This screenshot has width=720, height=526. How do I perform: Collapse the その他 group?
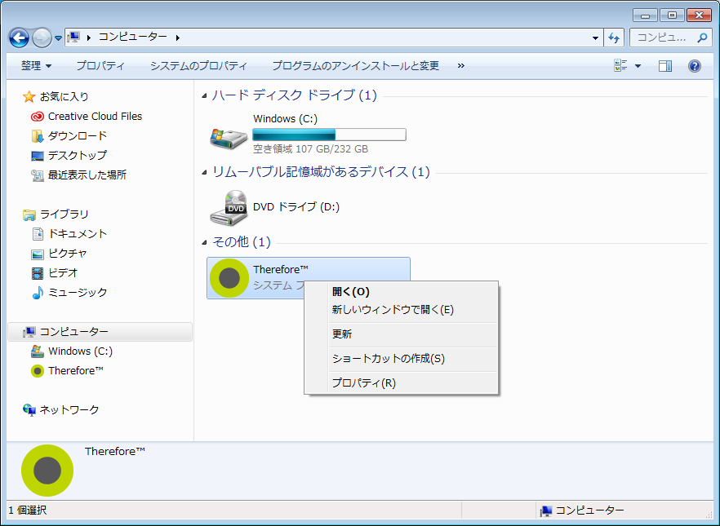[x=204, y=242]
